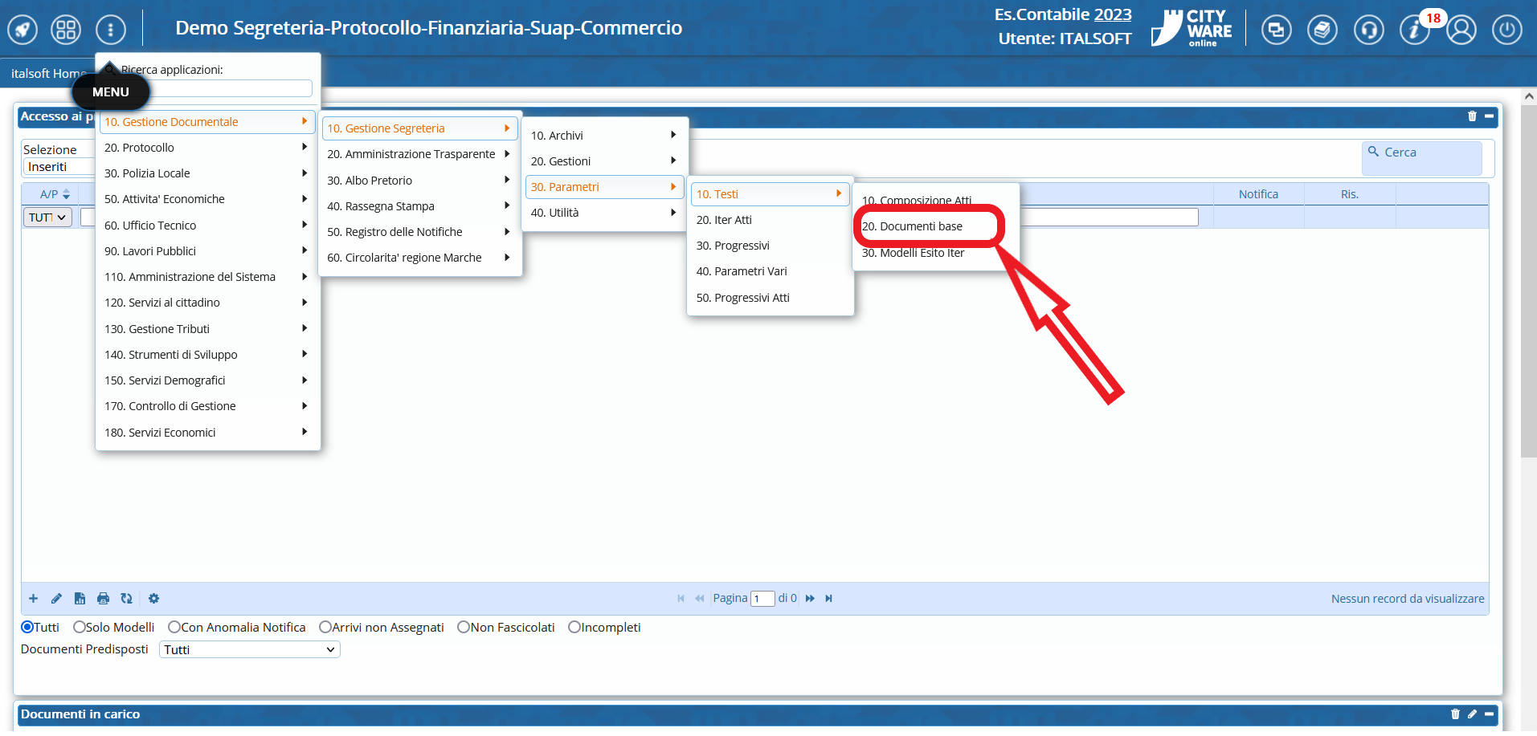Image resolution: width=1537 pixels, height=736 pixels.
Task: Go to previous page of grid
Action: tap(700, 599)
